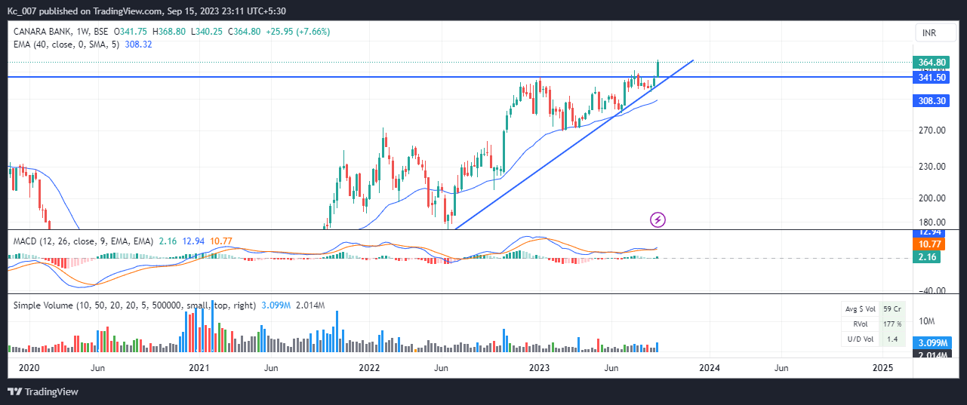
Task: Click the Simple Volume indicator legend
Action: point(136,305)
